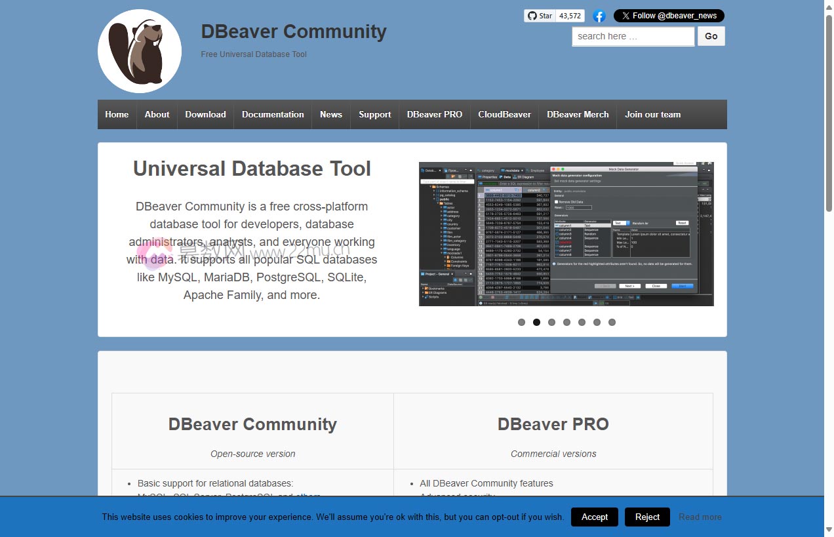Accept the cookies notice
Screen dimensions: 834x537
[x=594, y=517]
